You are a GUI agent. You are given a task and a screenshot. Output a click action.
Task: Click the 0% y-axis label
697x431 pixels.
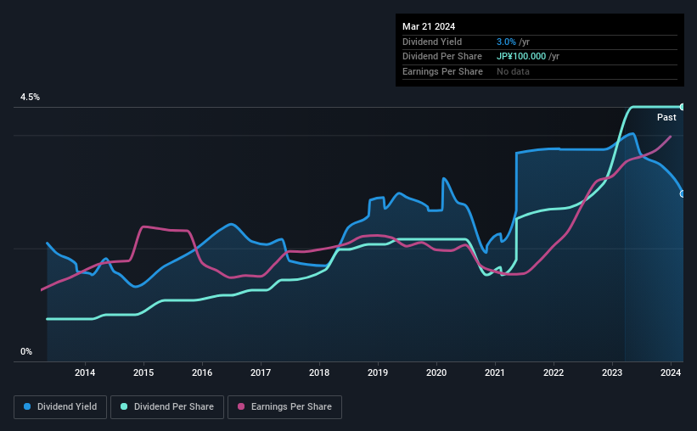click(26, 351)
